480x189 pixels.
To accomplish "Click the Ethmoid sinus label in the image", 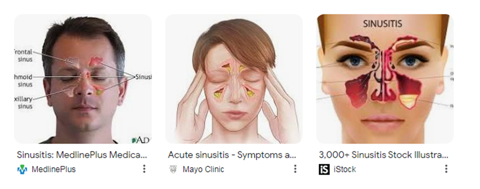I will click(24, 81).
